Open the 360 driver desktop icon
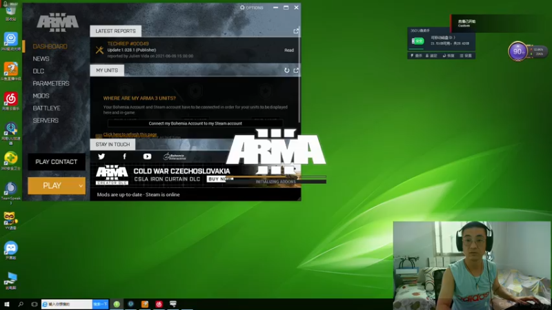552x310 pixels. click(x=10, y=41)
